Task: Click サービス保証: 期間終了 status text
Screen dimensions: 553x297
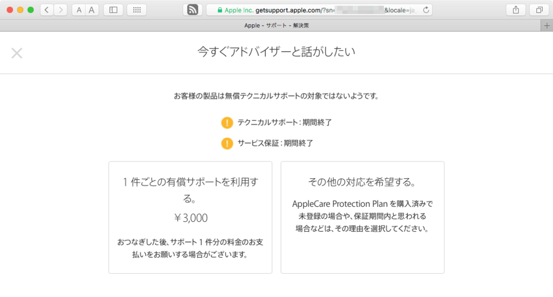Action: point(275,143)
